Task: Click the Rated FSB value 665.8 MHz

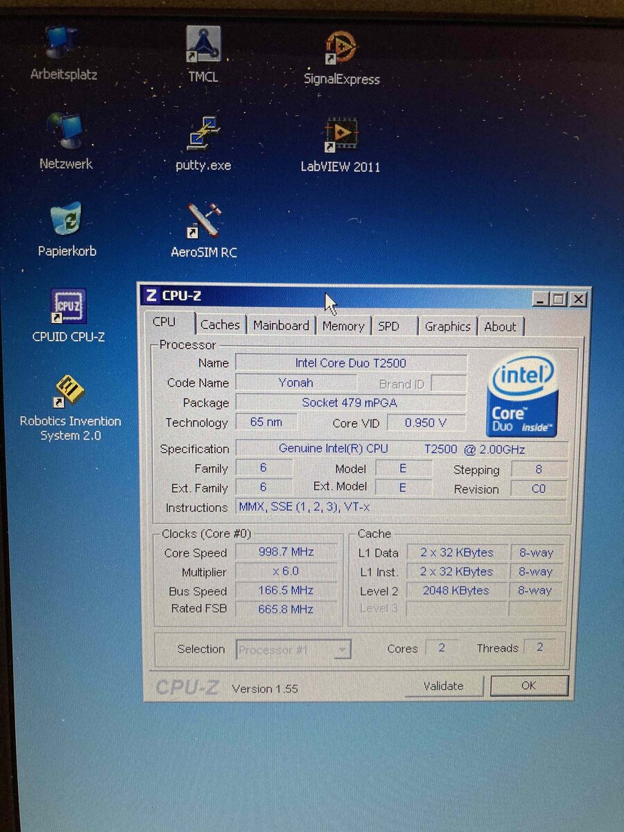Action: point(287,609)
